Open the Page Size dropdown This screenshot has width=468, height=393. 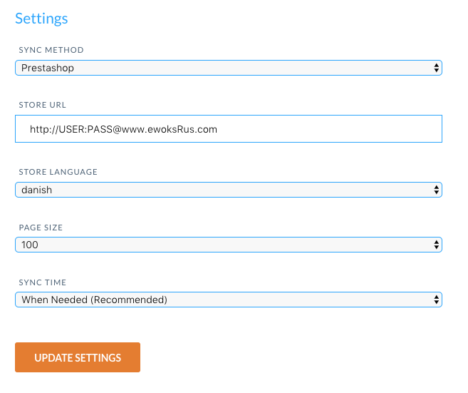228,245
